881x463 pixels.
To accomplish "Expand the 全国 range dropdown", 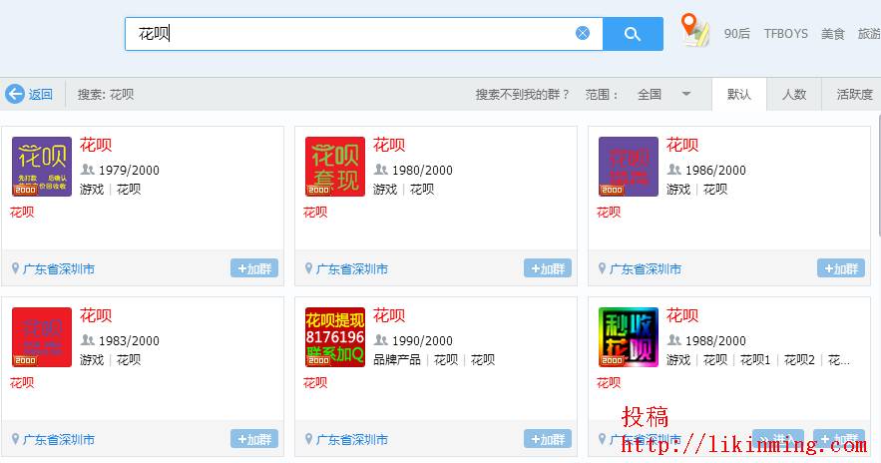I will (685, 94).
